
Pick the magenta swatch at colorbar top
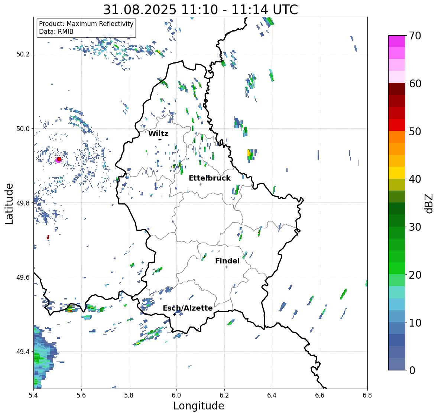click(x=397, y=41)
